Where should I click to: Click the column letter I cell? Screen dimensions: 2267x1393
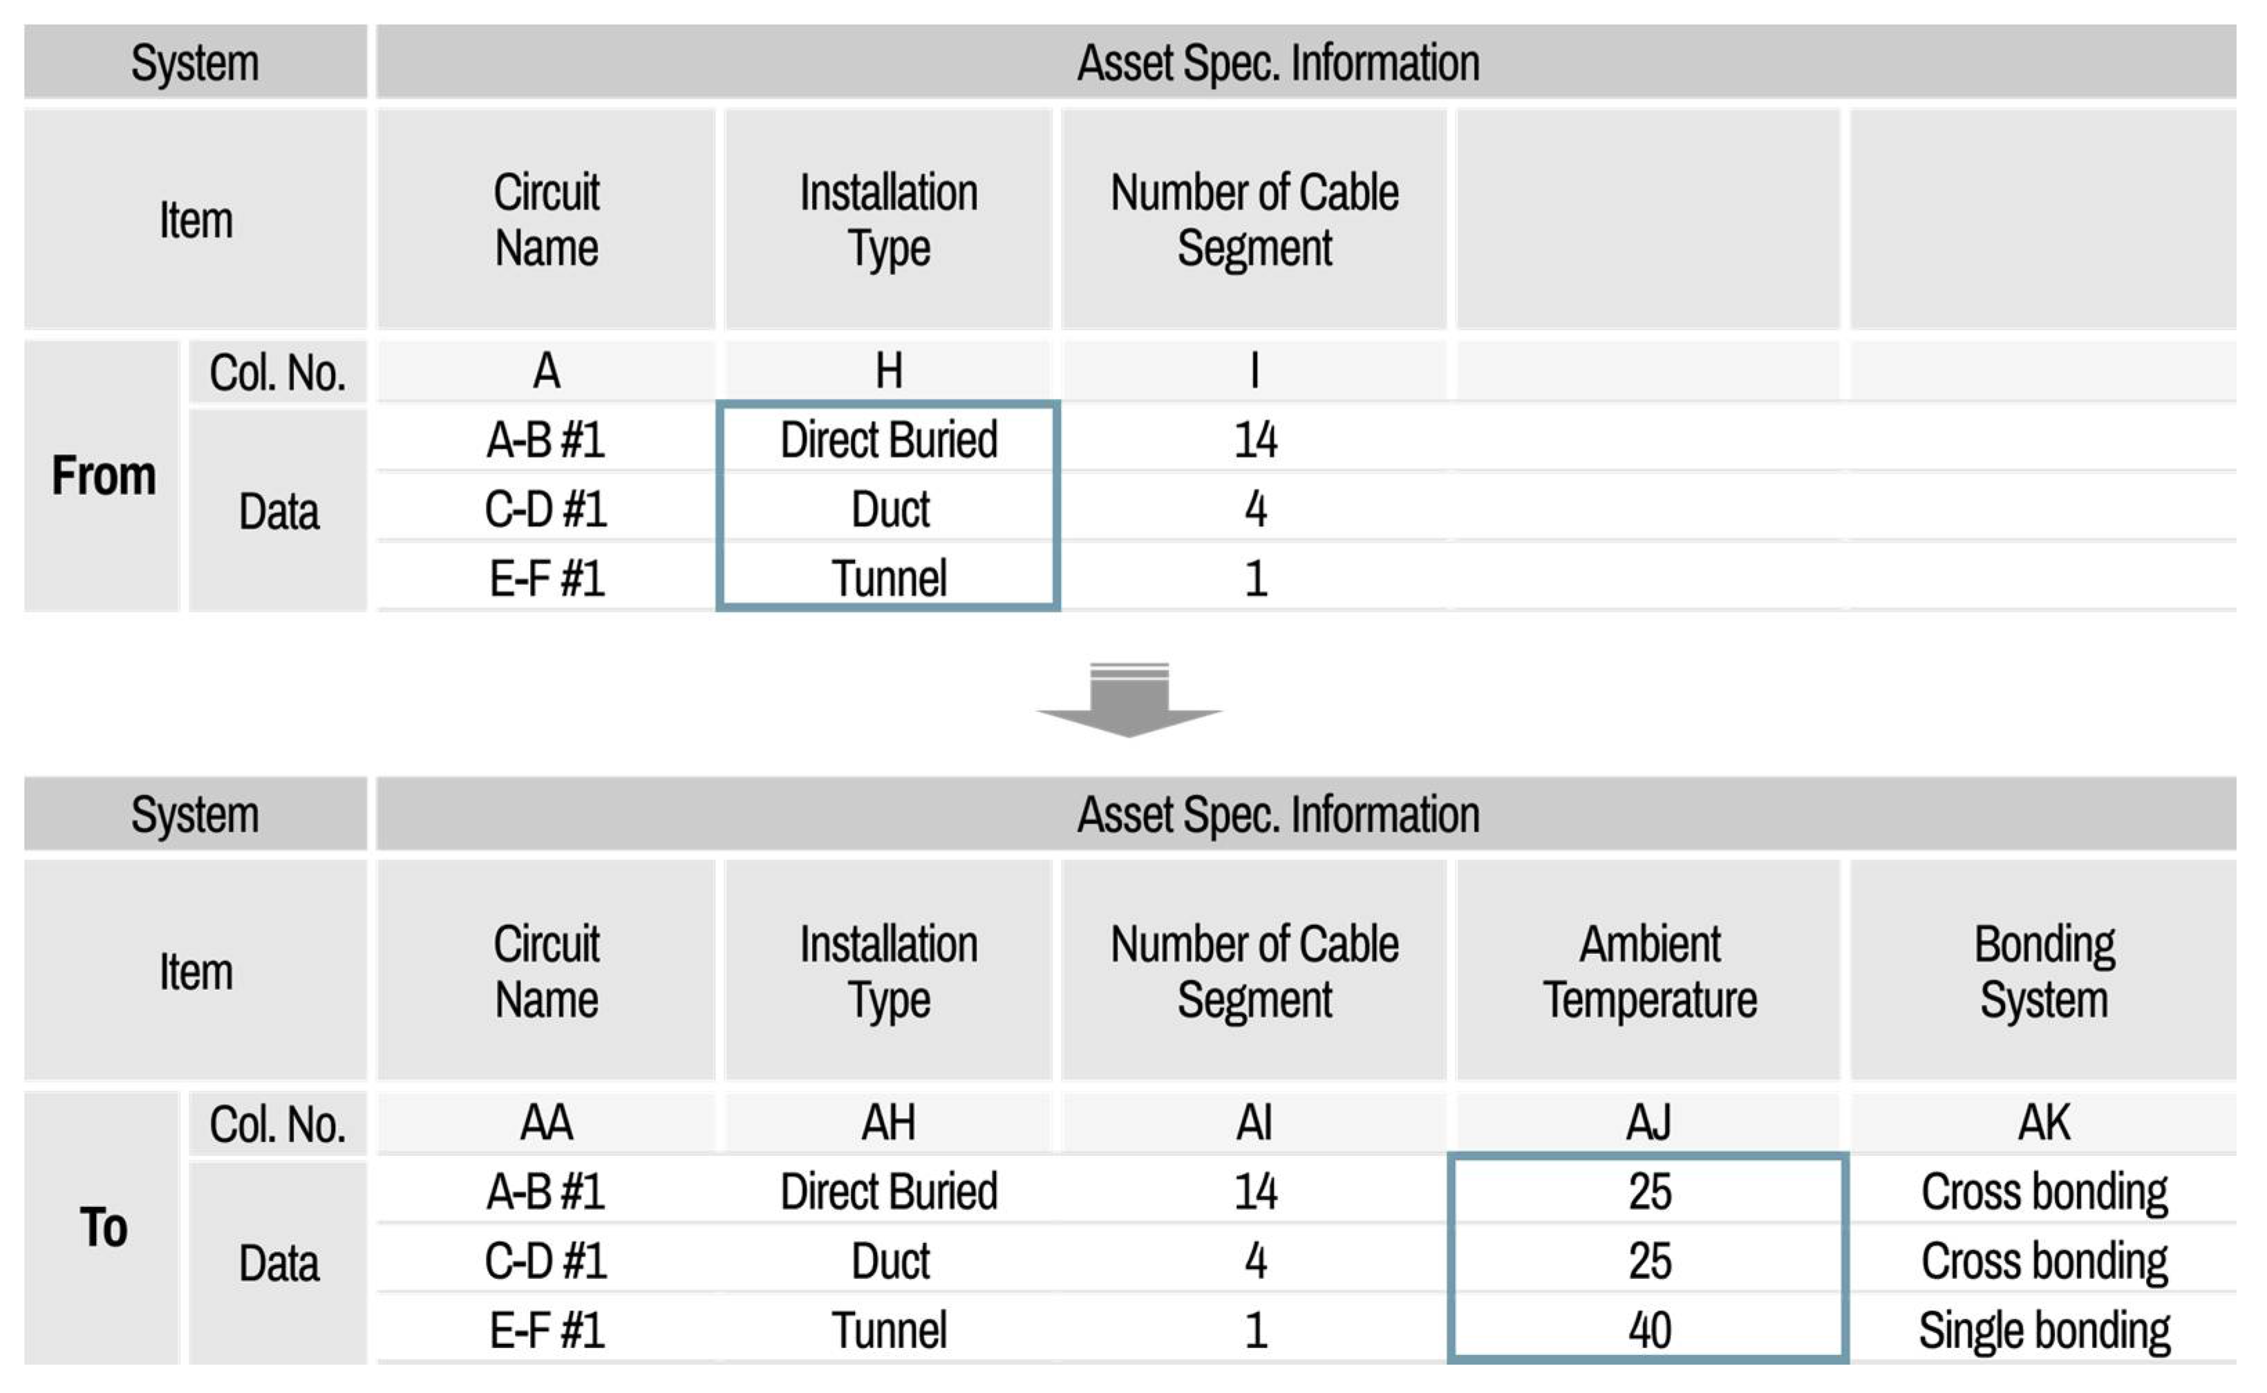coord(1254,371)
